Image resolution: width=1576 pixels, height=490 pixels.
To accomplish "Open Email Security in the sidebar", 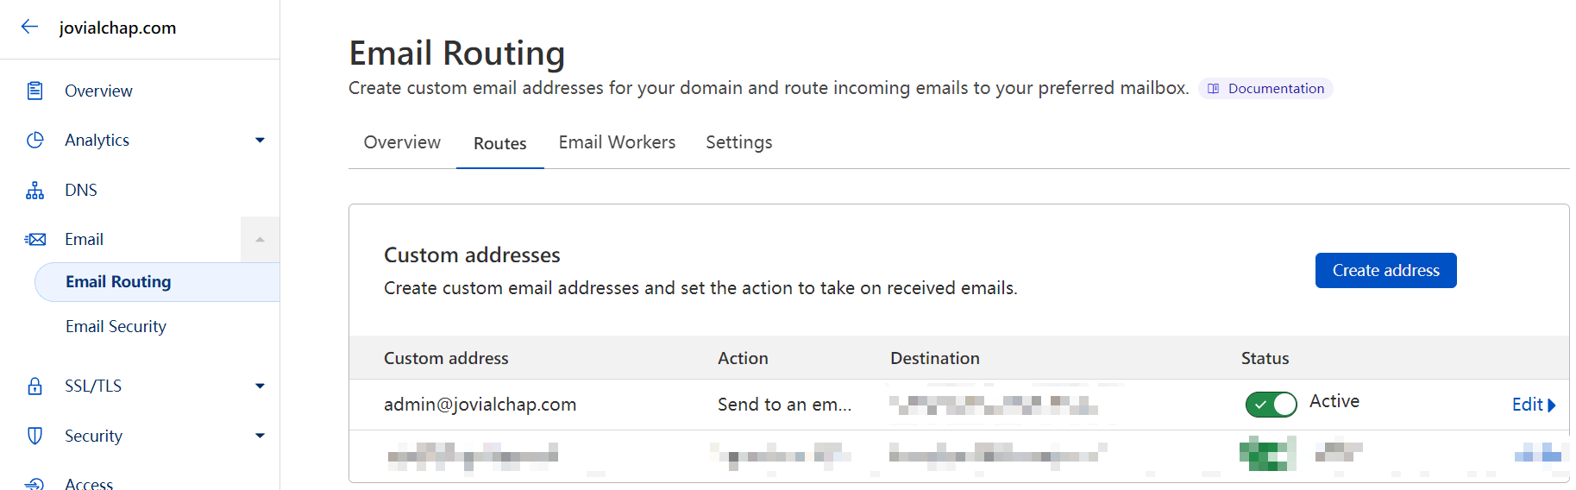I will [x=116, y=326].
